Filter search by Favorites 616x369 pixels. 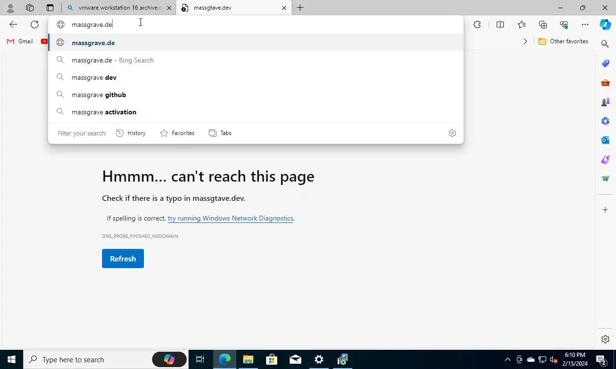[x=177, y=133]
